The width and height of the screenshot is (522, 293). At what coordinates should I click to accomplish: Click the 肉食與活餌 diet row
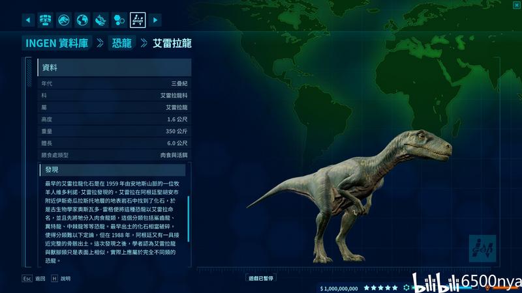tap(115, 155)
